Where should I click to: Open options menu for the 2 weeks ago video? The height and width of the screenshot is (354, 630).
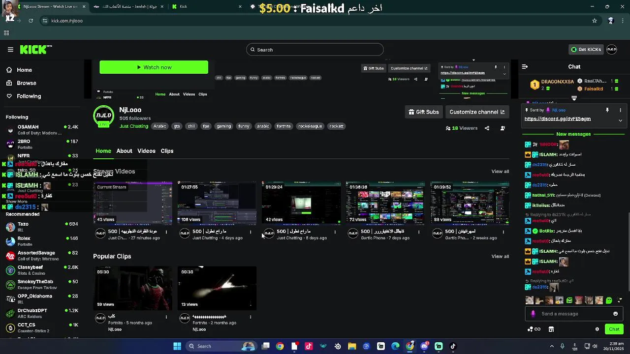point(504,232)
